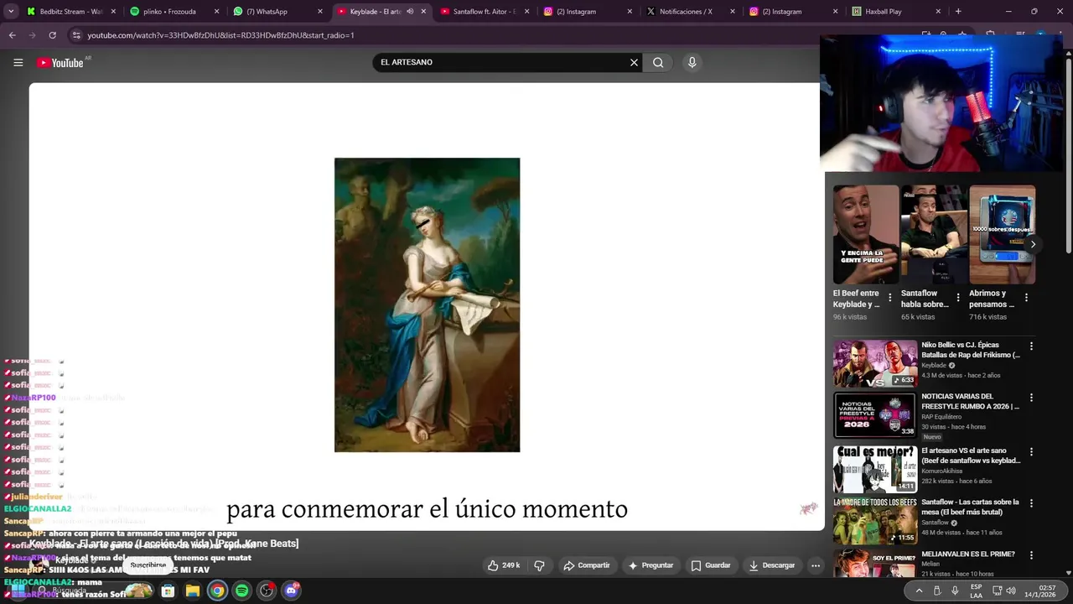Clear the EL ARTESANO search text
The width and height of the screenshot is (1073, 604).
pyautogui.click(x=634, y=62)
